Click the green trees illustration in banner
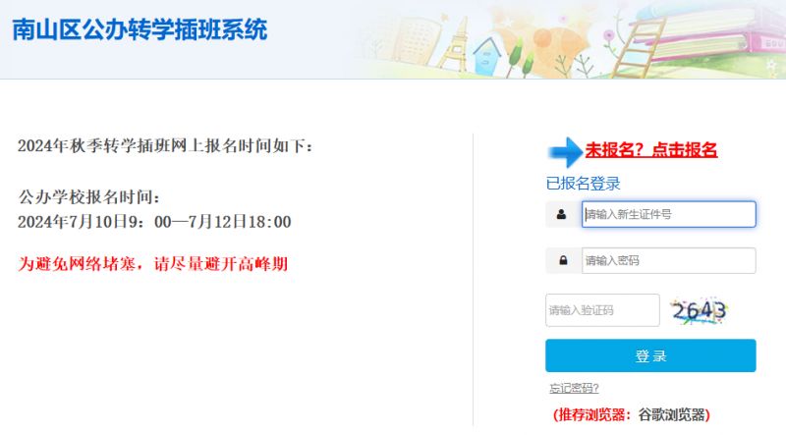786x435 pixels. (521, 58)
